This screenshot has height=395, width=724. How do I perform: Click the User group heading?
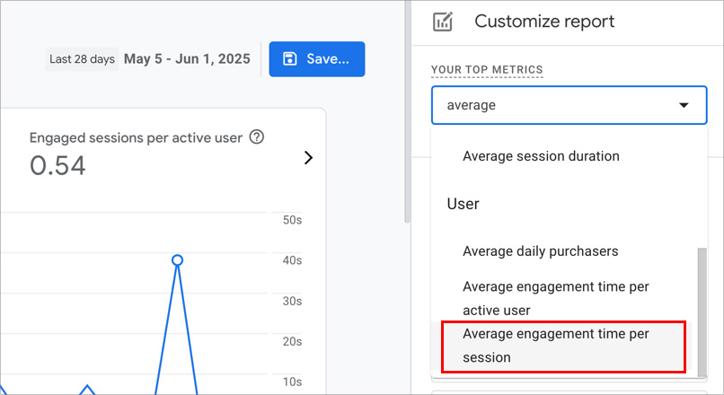tap(464, 204)
